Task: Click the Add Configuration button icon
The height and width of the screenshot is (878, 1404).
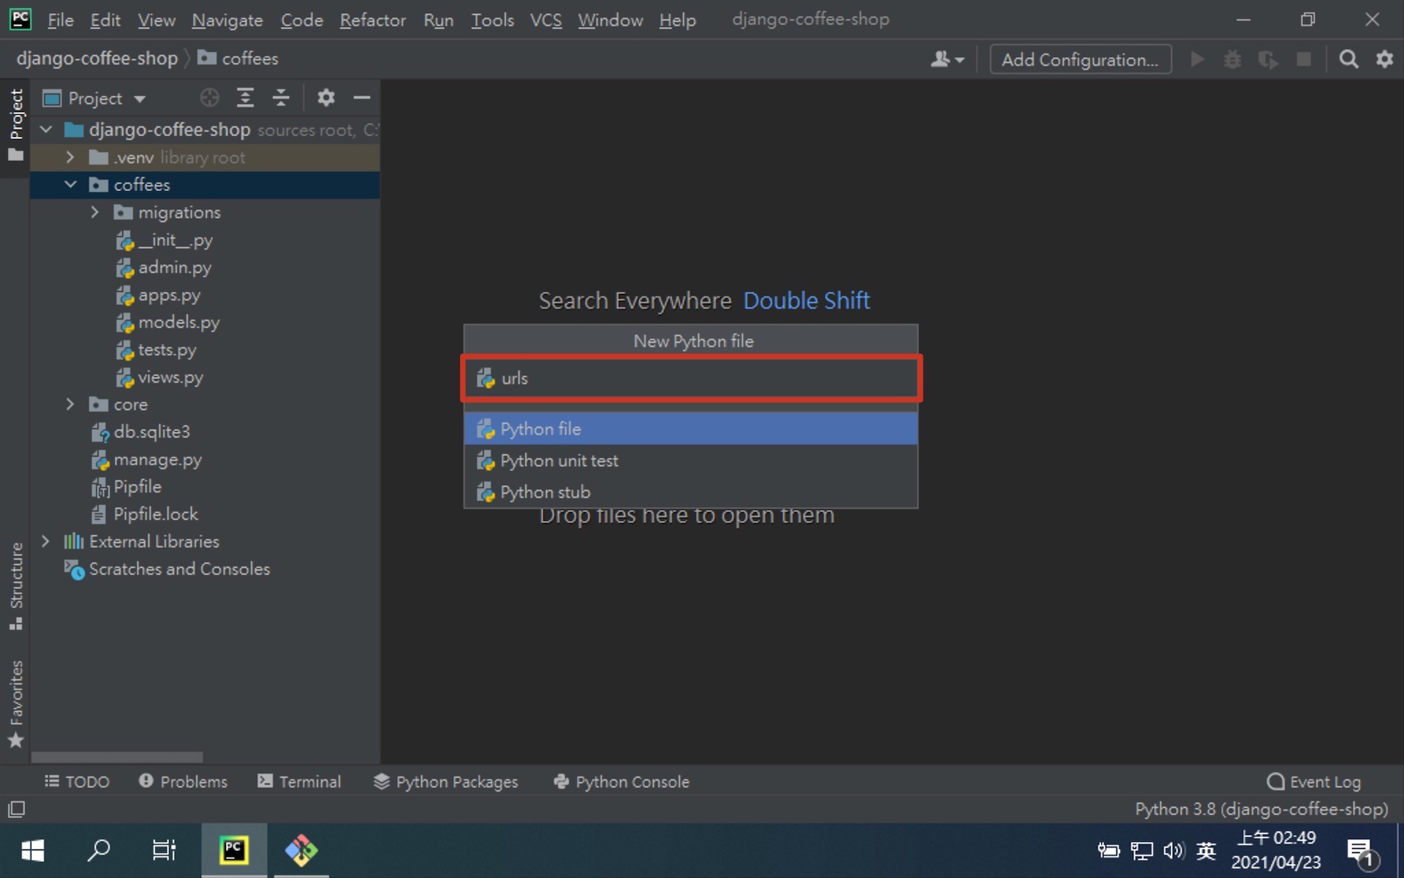Action: coord(1079,59)
